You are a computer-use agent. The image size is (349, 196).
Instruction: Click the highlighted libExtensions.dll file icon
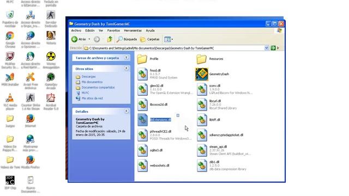click(142, 120)
